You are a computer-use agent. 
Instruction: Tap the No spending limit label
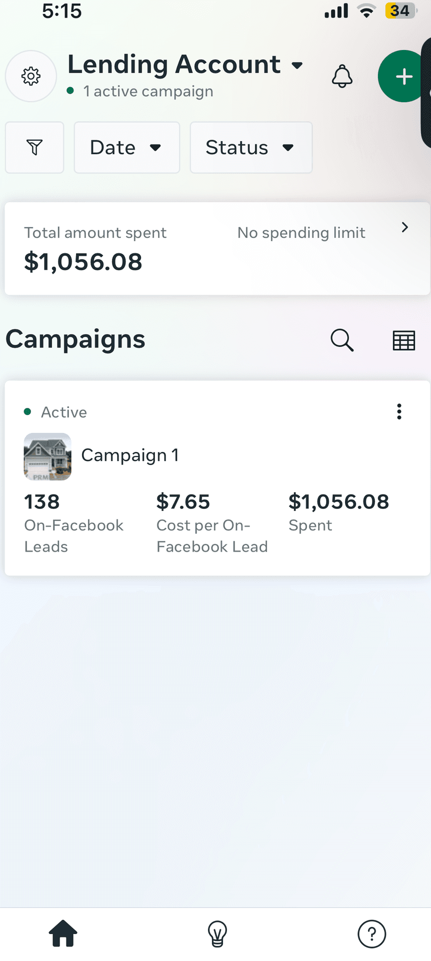pyautogui.click(x=301, y=233)
